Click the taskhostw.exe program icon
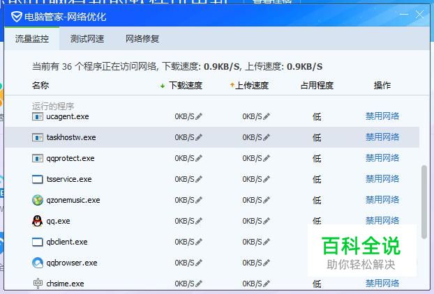This screenshot has height=294, width=434. (x=38, y=137)
